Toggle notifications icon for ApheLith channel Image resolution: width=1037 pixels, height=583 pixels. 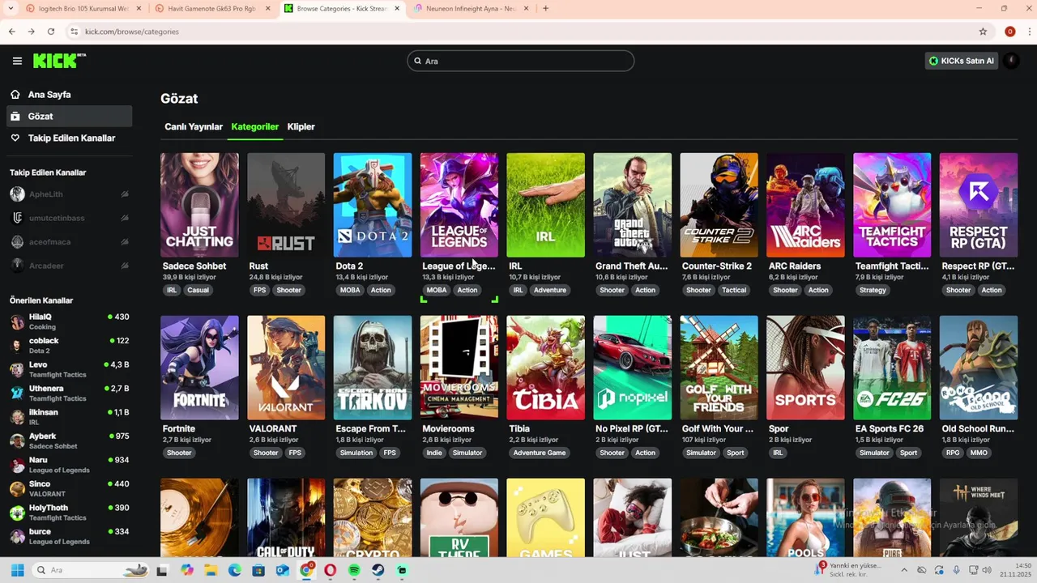coord(125,194)
